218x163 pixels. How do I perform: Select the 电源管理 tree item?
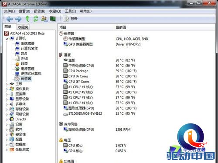tap(27, 69)
